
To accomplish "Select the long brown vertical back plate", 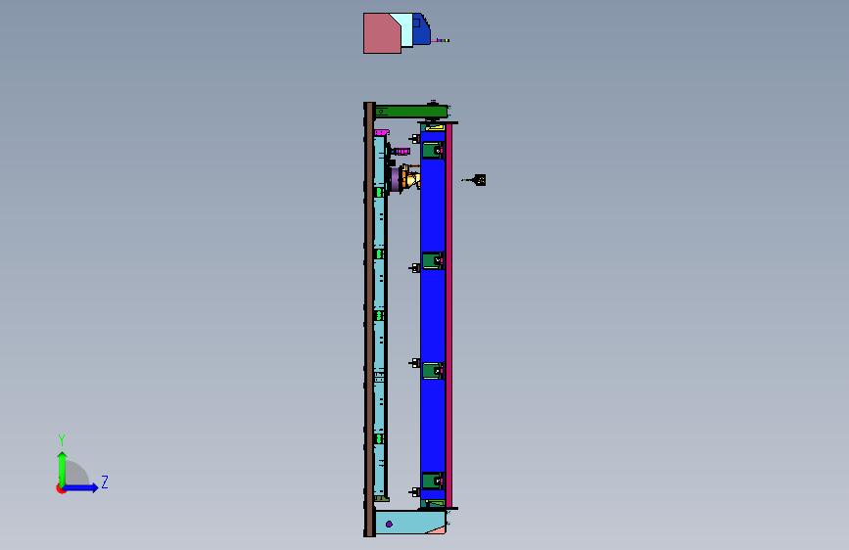I will tap(369, 319).
